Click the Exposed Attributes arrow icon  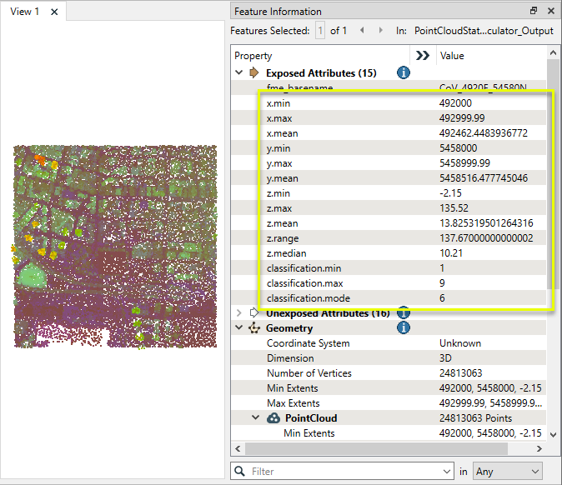[255, 73]
